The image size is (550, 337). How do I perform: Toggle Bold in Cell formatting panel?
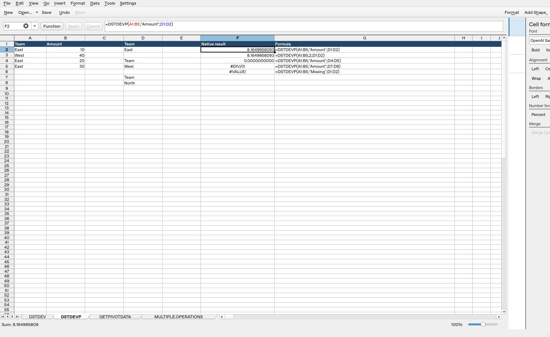pos(535,50)
